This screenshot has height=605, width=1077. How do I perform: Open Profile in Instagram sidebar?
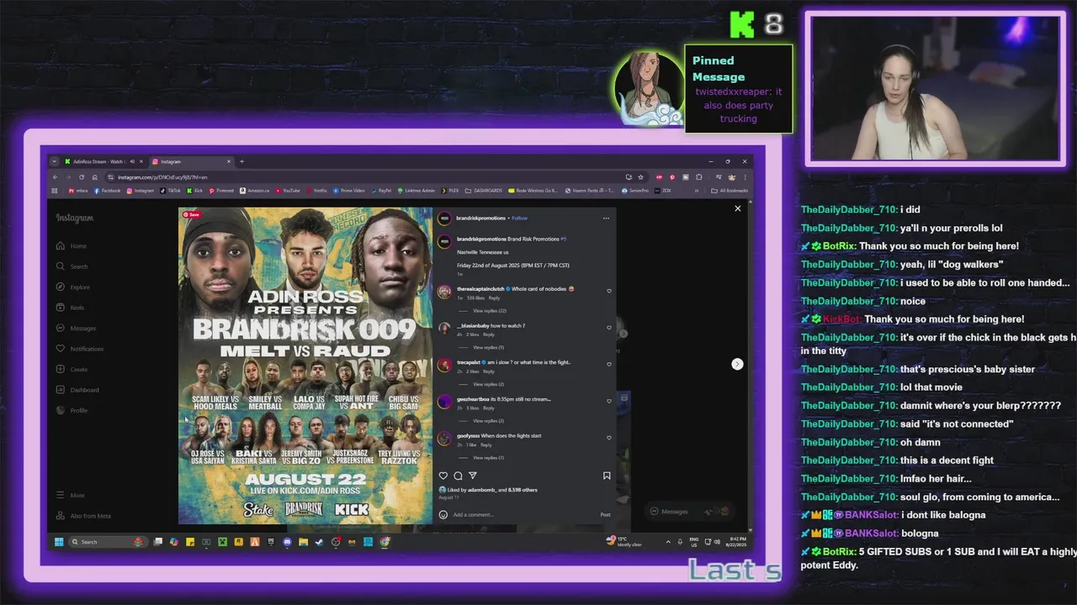pyautogui.click(x=72, y=410)
